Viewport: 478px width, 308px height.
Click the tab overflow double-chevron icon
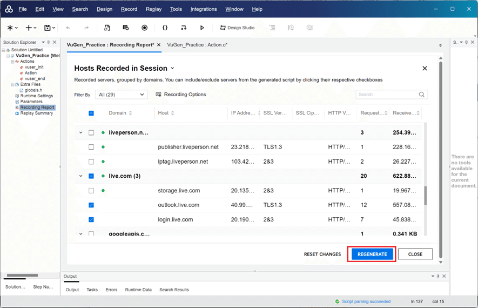pyautogui.click(x=441, y=45)
